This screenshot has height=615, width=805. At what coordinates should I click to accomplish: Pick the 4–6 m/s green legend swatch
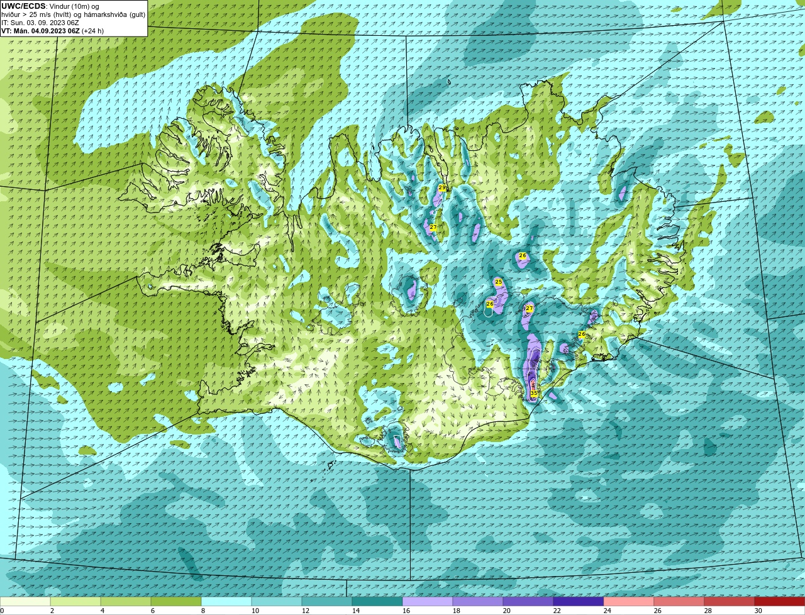pos(126,601)
